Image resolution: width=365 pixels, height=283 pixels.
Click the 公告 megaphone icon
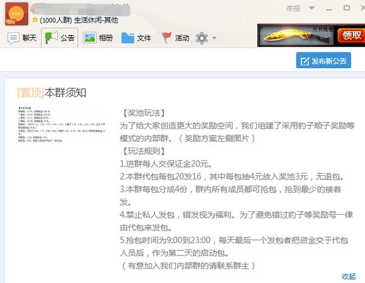point(51,38)
